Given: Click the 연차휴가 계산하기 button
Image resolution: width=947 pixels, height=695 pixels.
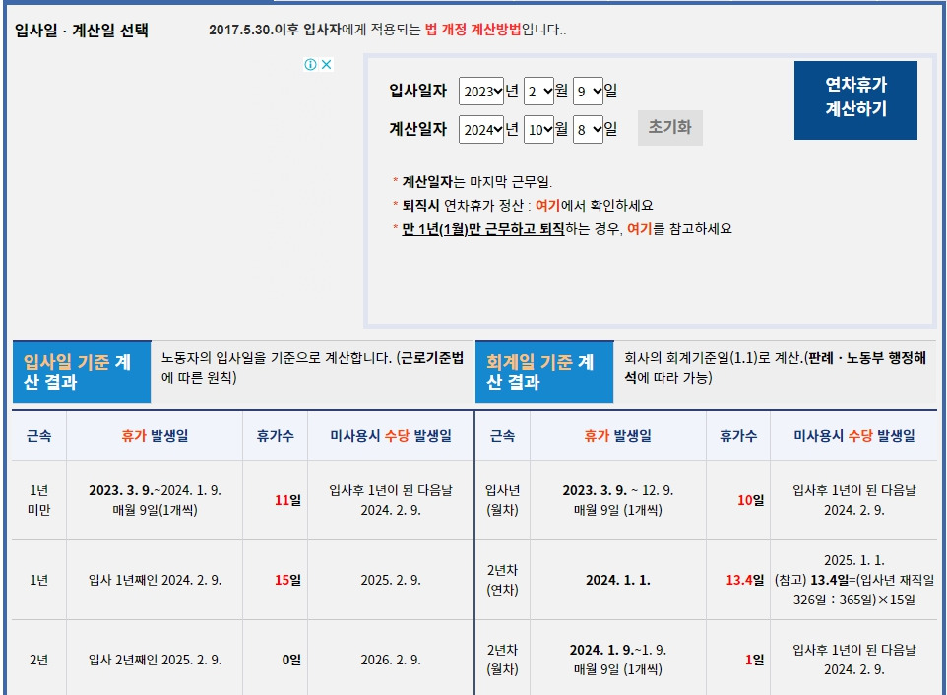Looking at the screenshot, I should pyautogui.click(x=855, y=100).
